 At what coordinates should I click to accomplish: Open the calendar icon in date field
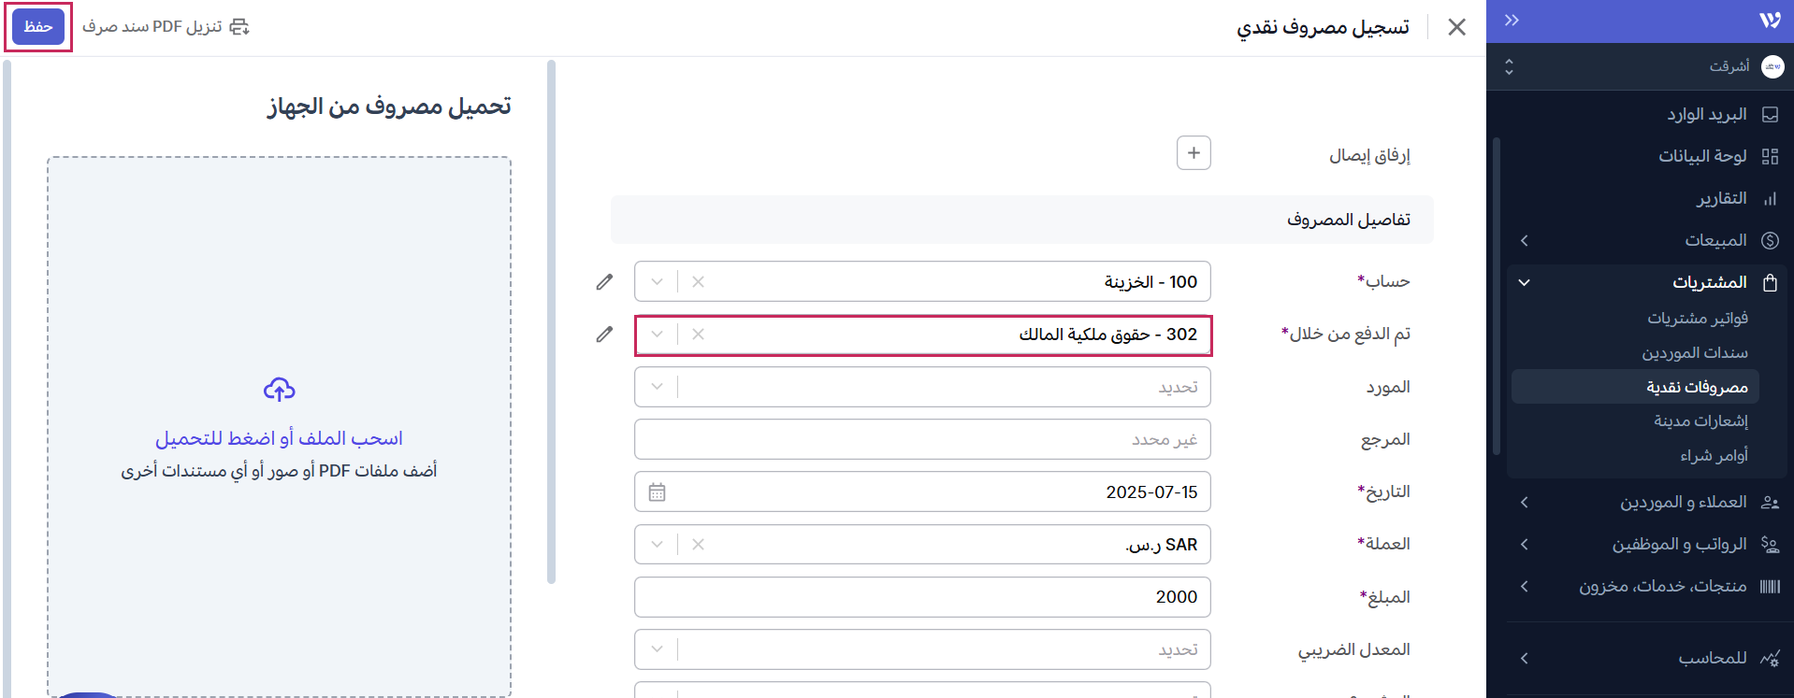click(x=657, y=492)
